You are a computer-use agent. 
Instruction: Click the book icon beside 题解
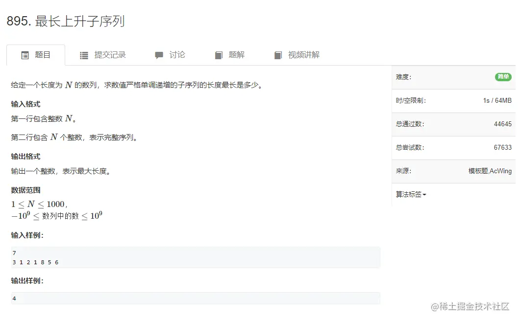click(218, 55)
